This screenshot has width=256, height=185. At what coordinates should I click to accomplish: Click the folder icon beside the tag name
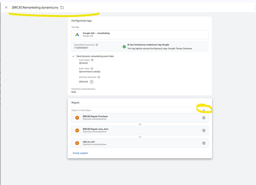coord(62,8)
